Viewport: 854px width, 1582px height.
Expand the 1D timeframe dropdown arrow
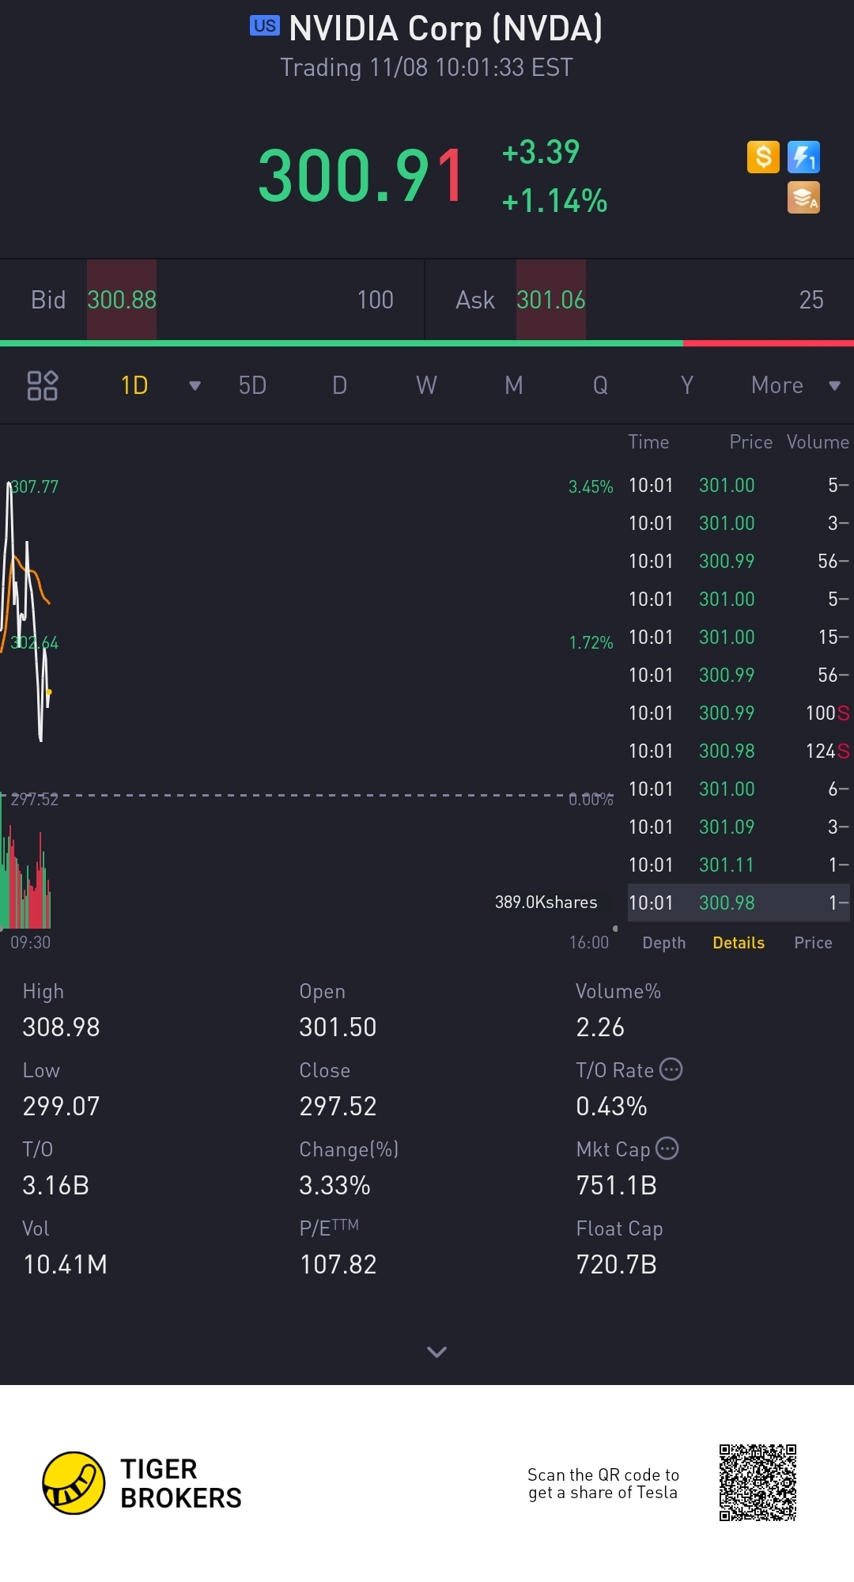coord(195,386)
